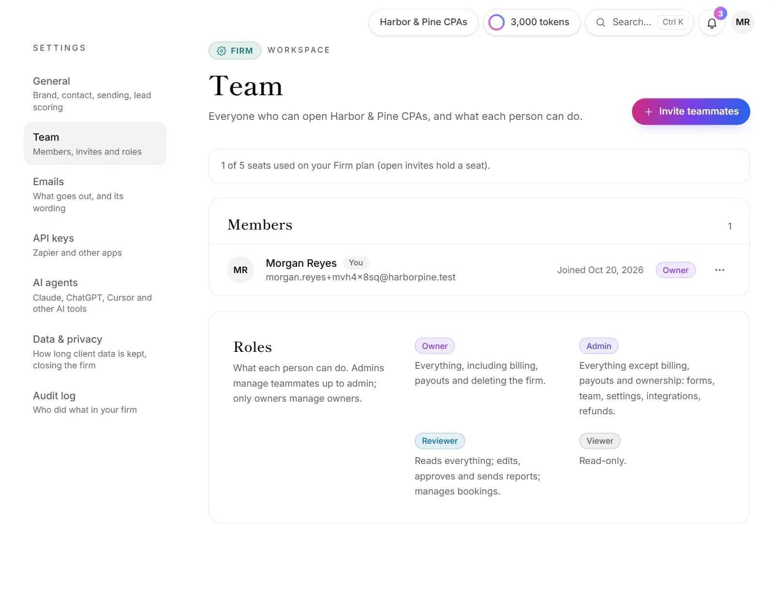This screenshot has width=774, height=595.
Task: Select Team settings section
Action: (95, 144)
